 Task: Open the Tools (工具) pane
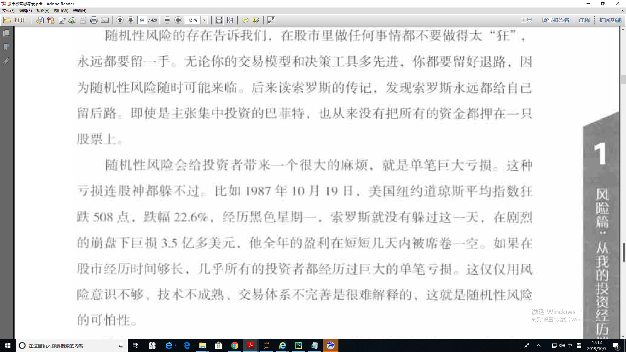click(526, 20)
